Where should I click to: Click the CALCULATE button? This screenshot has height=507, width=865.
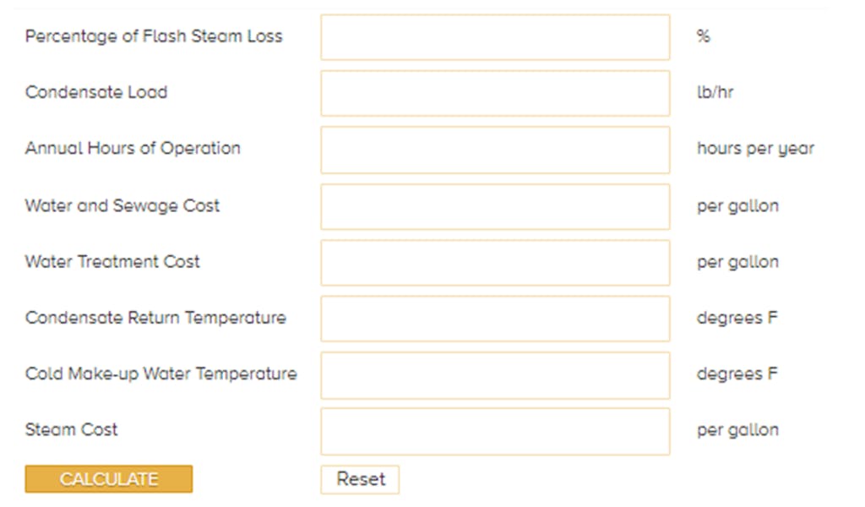coord(109,479)
